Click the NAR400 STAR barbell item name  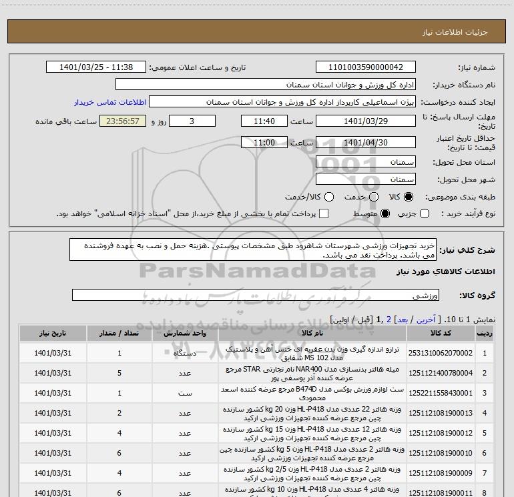(312, 374)
